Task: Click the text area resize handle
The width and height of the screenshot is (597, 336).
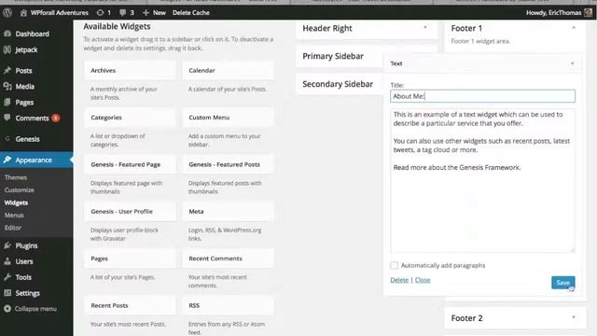Action: tap(572, 250)
